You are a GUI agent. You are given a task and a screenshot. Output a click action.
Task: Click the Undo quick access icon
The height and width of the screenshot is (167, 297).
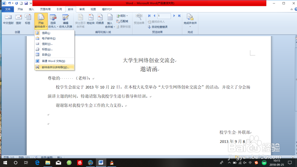tap(10, 3)
